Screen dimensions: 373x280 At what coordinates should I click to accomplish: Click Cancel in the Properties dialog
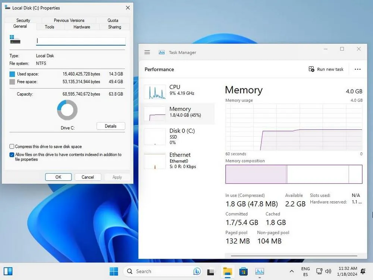point(88,177)
